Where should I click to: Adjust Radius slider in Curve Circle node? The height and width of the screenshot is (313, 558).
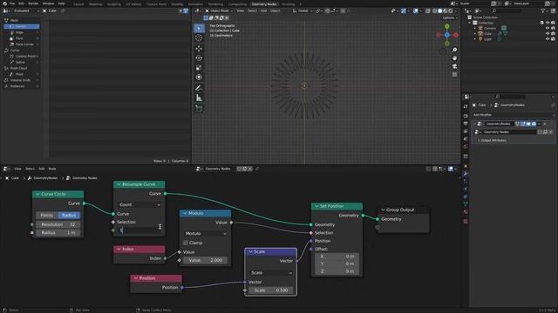58,233
